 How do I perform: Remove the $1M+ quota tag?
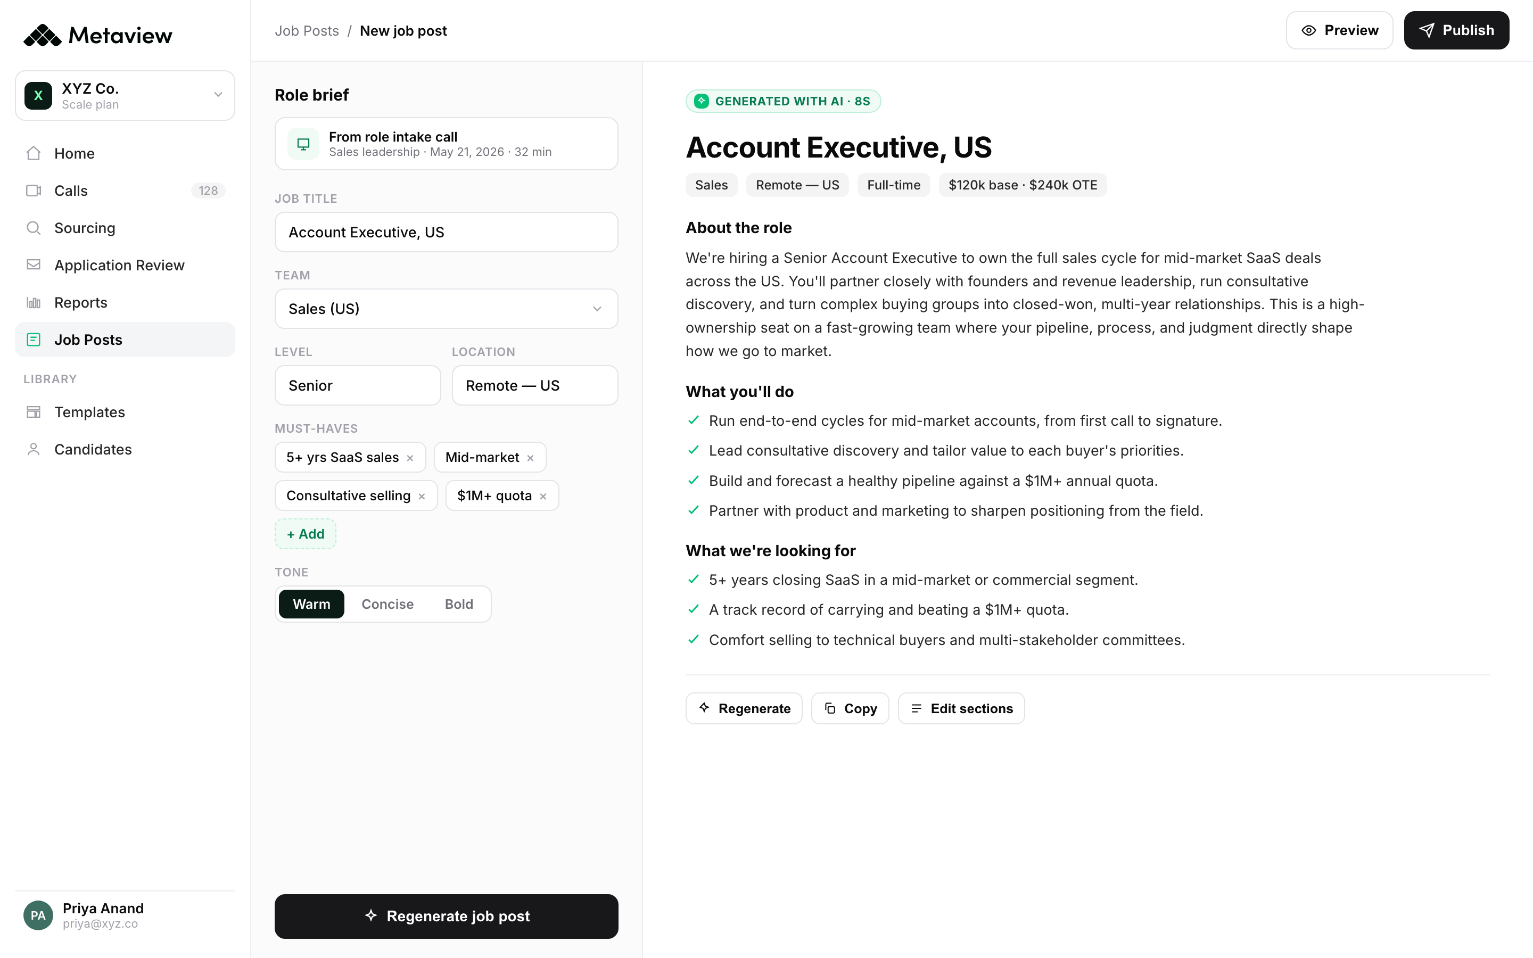coord(543,497)
